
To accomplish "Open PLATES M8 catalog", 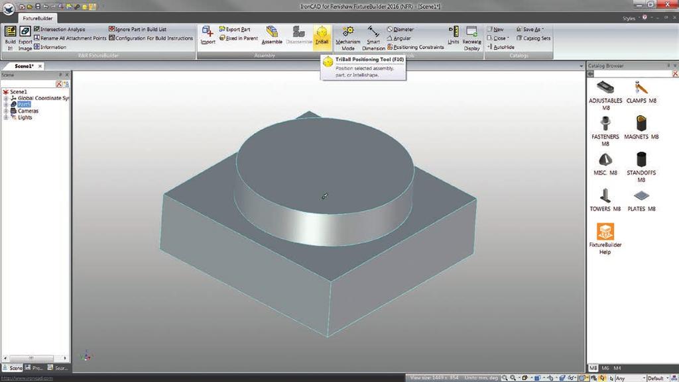I will tap(641, 200).
